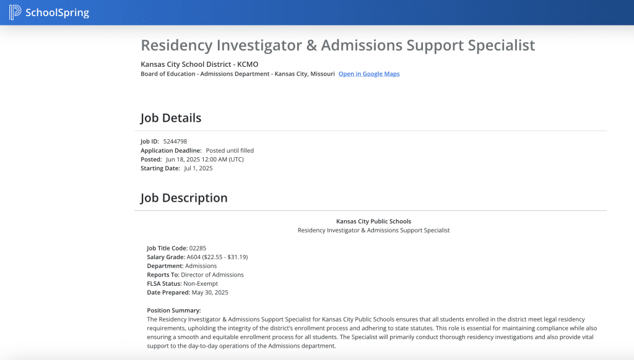Image resolution: width=634 pixels, height=360 pixels.
Task: Click the Job ID number 5244798
Action: click(x=175, y=142)
